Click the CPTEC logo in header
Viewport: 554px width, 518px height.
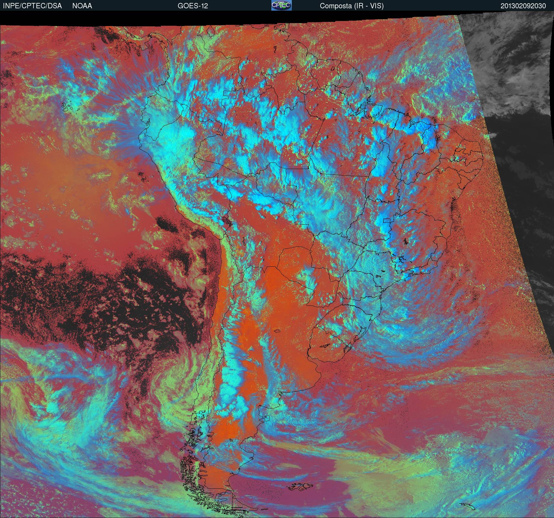pyautogui.click(x=281, y=5)
